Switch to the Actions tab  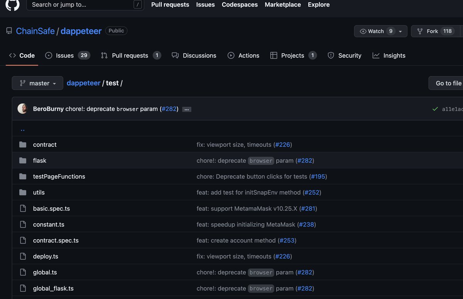click(x=243, y=55)
